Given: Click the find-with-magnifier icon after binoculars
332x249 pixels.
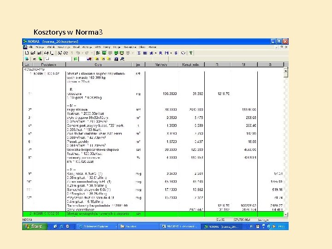Looking at the screenshot, I should click(122, 59).
